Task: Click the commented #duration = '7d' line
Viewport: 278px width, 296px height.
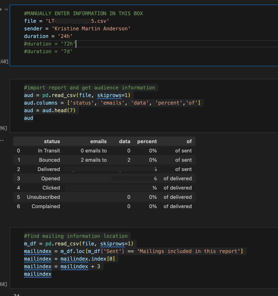Action: (48, 51)
